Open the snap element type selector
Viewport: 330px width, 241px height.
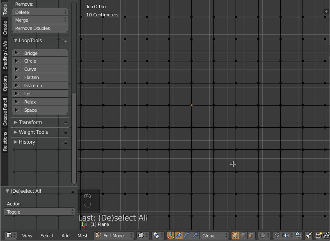click(x=287, y=235)
